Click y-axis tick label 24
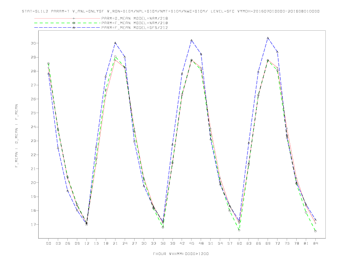The image size is (344, 265). point(33,127)
